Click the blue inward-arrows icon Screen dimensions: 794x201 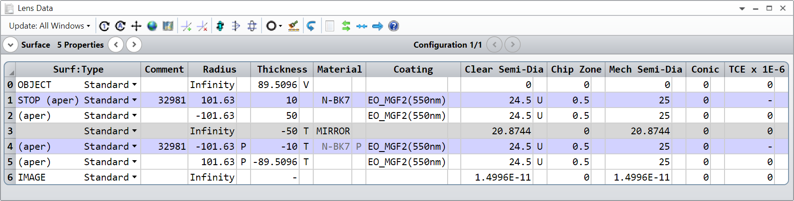(362, 26)
